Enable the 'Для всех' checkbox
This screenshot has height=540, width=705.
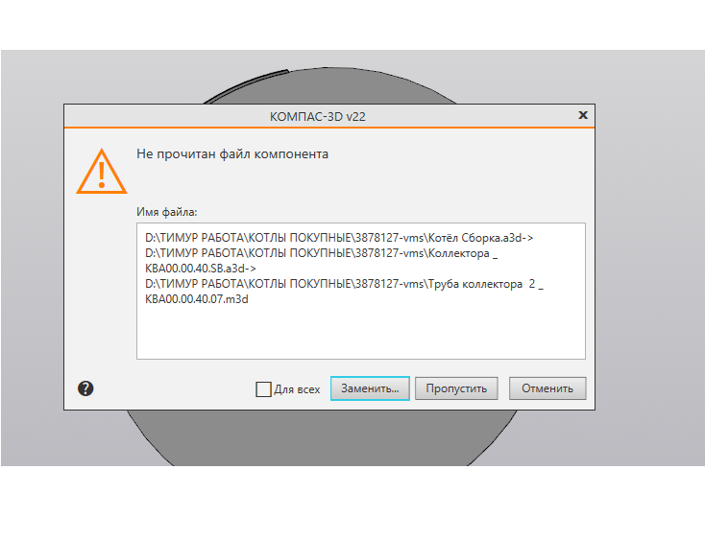pos(263,389)
